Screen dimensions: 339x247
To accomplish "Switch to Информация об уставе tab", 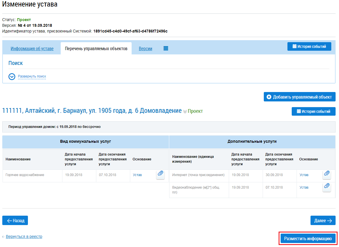I will [x=32, y=49].
